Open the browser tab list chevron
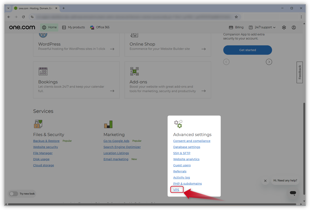Viewport: 310px width, 210px height. coord(8,8)
